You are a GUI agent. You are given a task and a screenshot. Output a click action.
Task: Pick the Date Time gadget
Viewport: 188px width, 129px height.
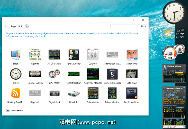132,74
